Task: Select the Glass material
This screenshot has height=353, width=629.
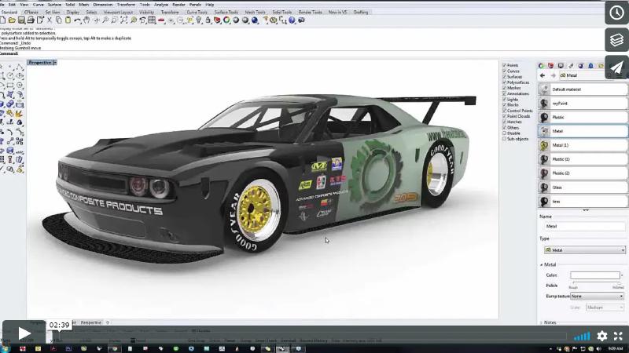Action: point(583,187)
